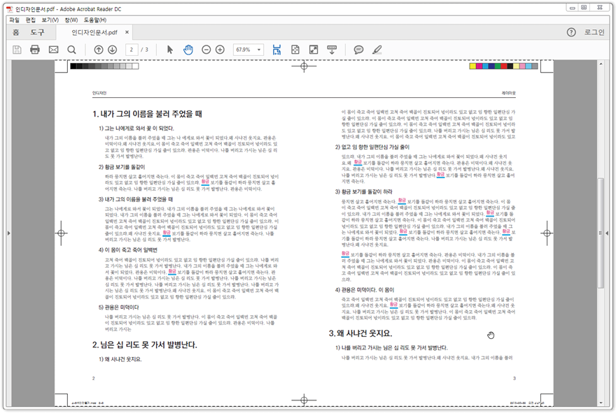Click the Save file icon
Image resolution: width=616 pixels, height=413 pixels.
pos(16,50)
